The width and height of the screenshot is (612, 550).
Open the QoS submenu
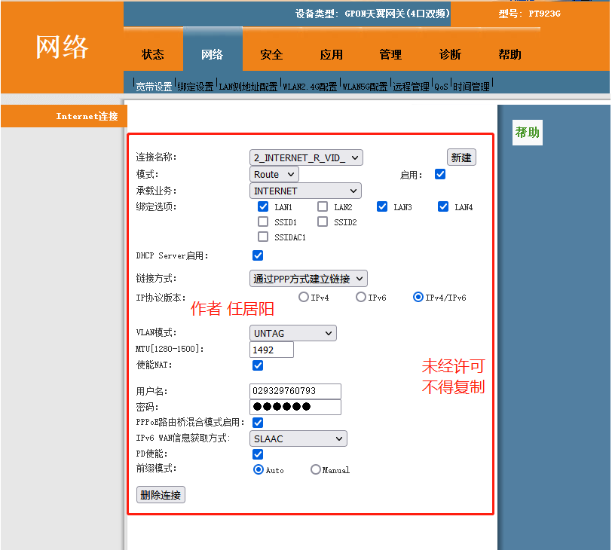tap(441, 87)
